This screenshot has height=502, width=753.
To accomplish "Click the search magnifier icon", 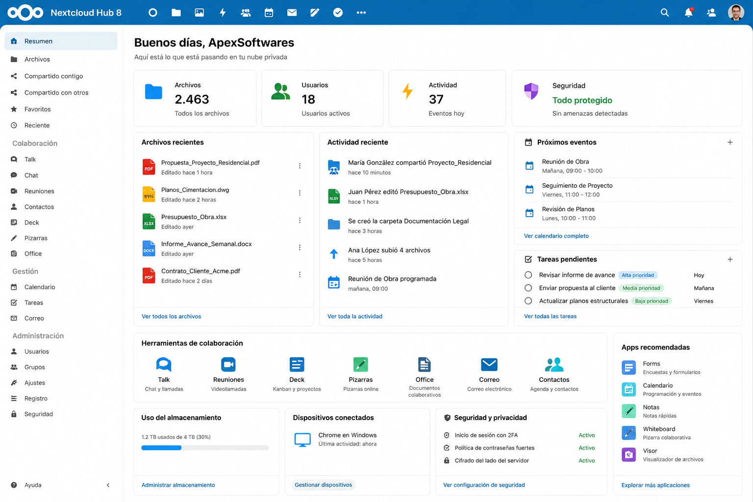I will (x=665, y=13).
